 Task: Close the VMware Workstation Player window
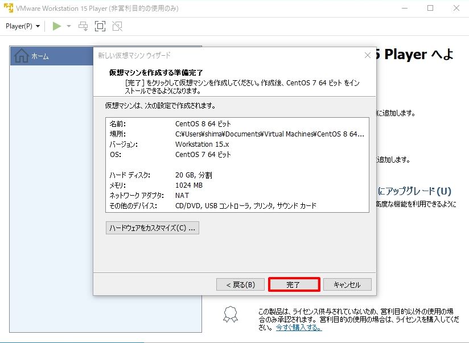pos(456,8)
